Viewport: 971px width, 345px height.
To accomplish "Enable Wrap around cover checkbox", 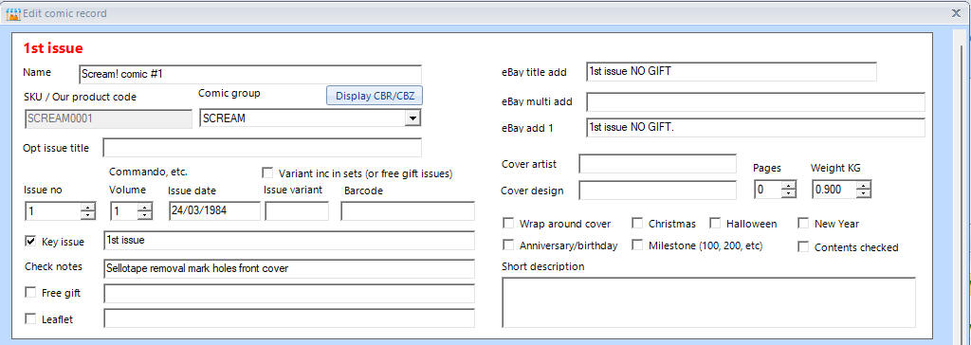I will coord(508,223).
